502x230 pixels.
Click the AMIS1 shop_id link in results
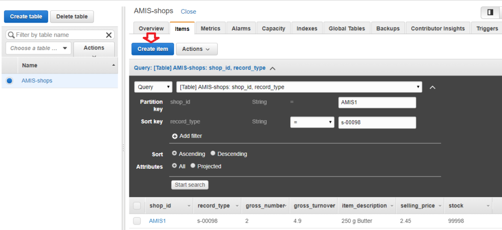(x=157, y=221)
